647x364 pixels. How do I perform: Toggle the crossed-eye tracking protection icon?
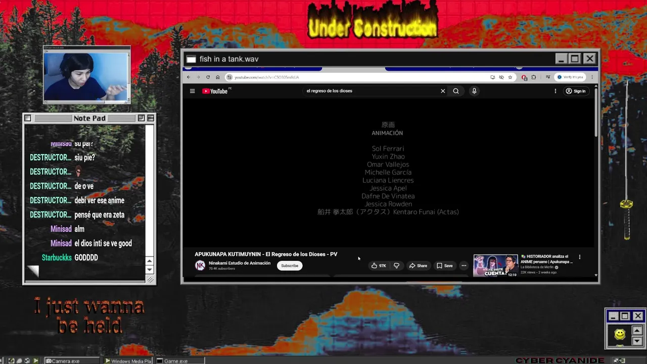coord(501,77)
